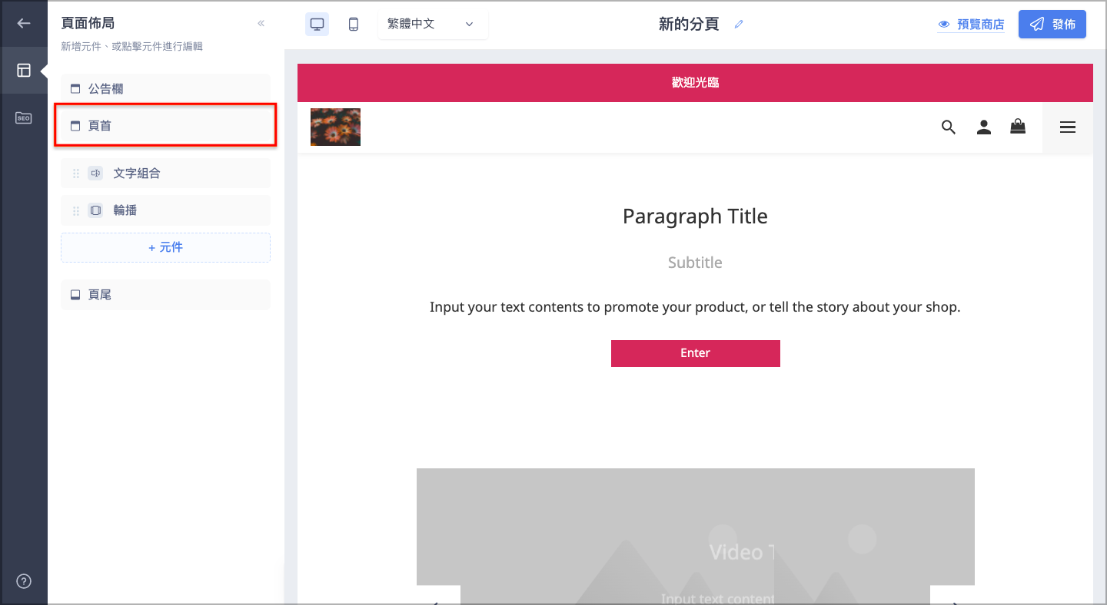This screenshot has width=1107, height=605.
Task: Click drag handle of 文字組合 row
Action: coord(76,174)
